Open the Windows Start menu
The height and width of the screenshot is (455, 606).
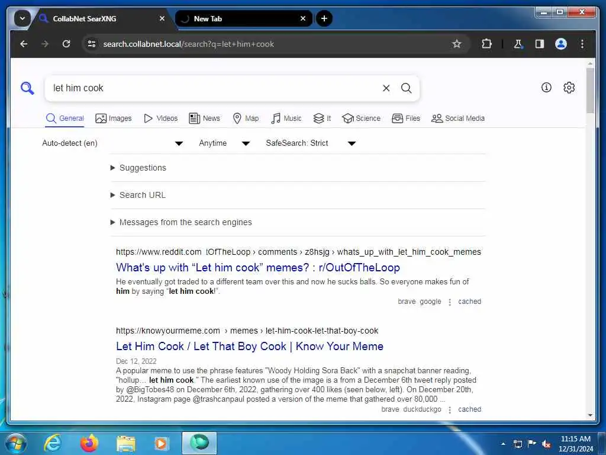(x=16, y=443)
